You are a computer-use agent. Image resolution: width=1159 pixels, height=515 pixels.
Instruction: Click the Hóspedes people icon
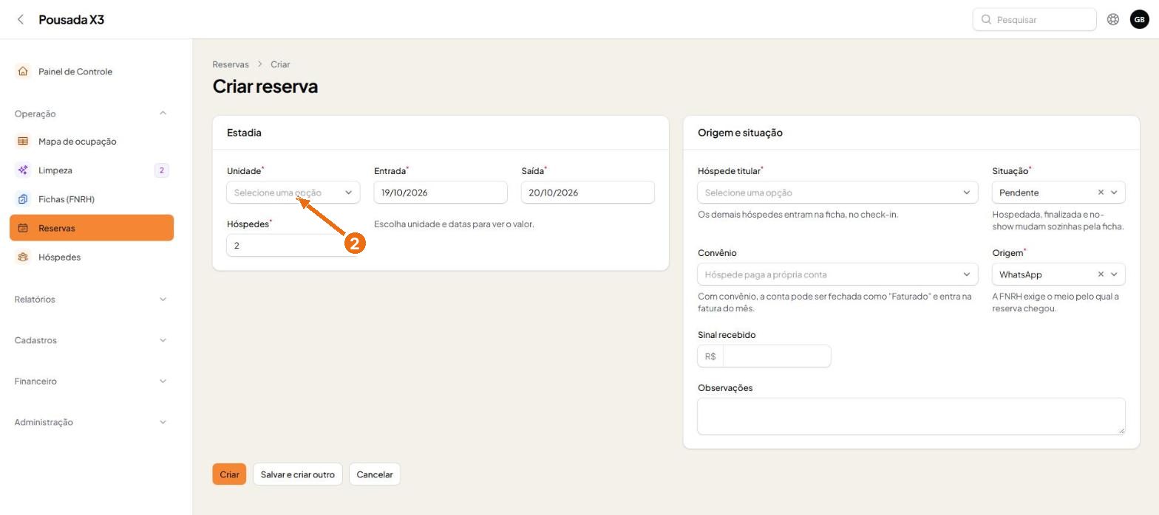pos(23,257)
